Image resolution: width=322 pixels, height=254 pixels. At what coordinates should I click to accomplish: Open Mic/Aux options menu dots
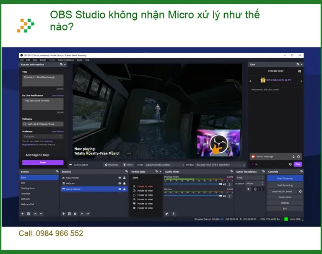(230, 196)
